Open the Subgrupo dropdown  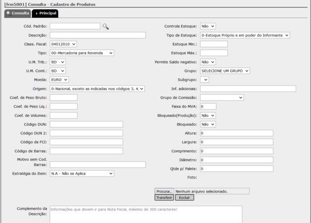(x=205, y=80)
